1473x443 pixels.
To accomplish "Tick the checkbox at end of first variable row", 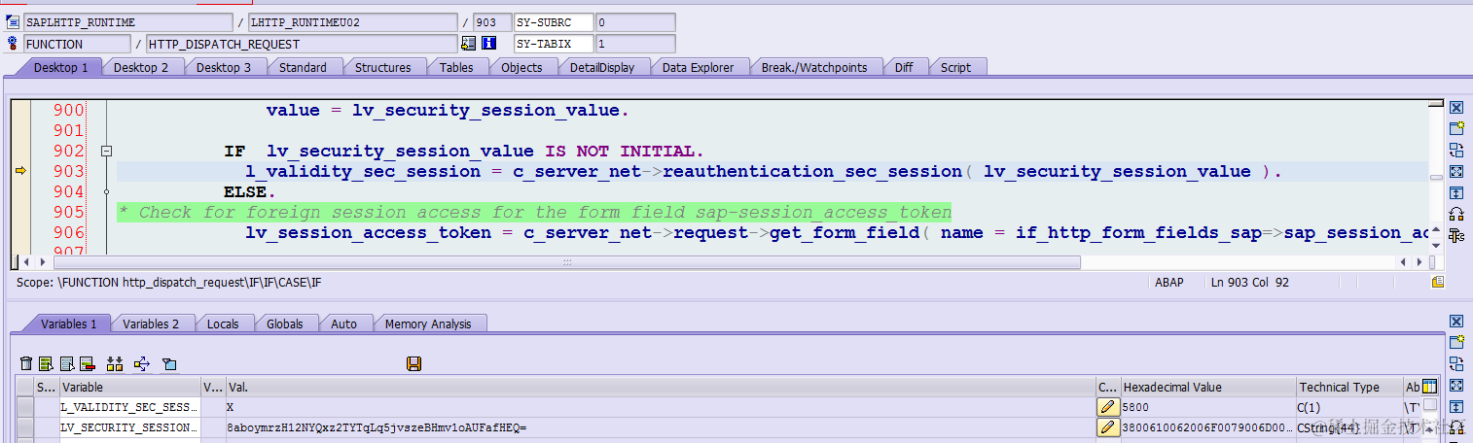I will click(1429, 406).
